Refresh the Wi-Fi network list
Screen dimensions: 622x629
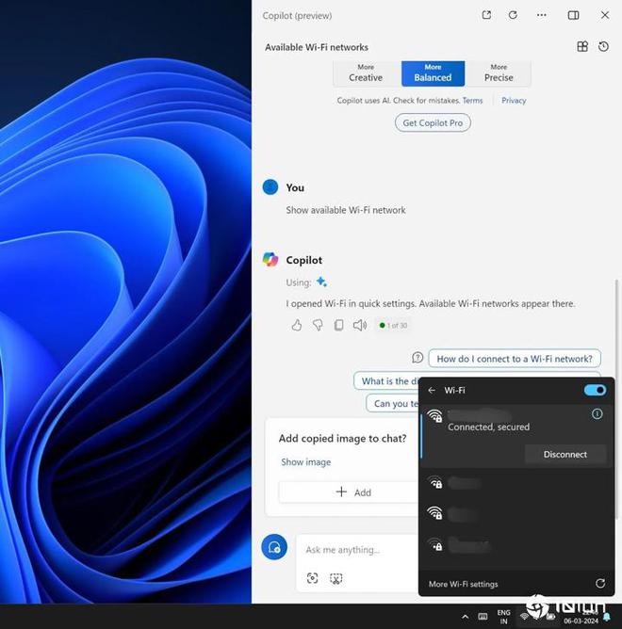pyautogui.click(x=600, y=584)
